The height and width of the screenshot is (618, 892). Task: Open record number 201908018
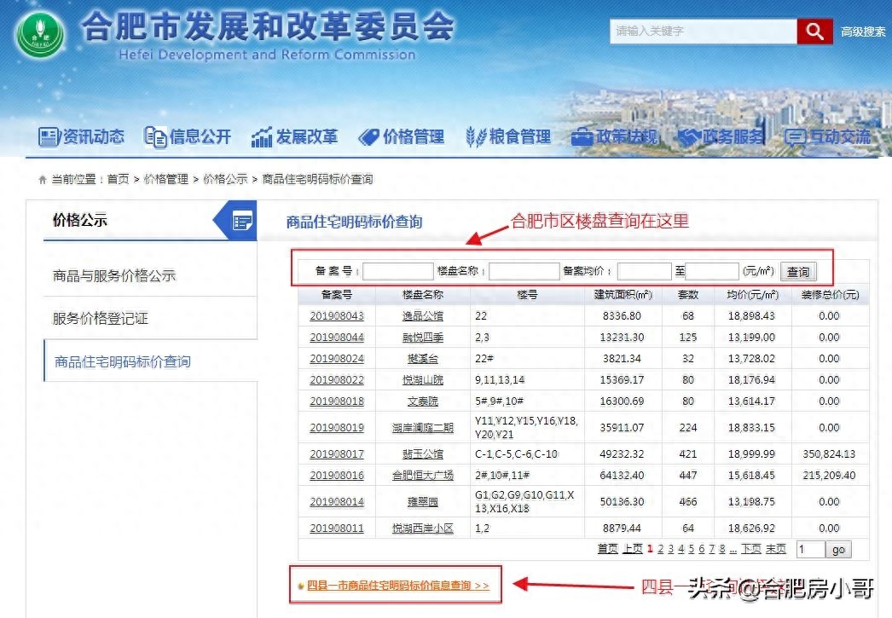[337, 401]
